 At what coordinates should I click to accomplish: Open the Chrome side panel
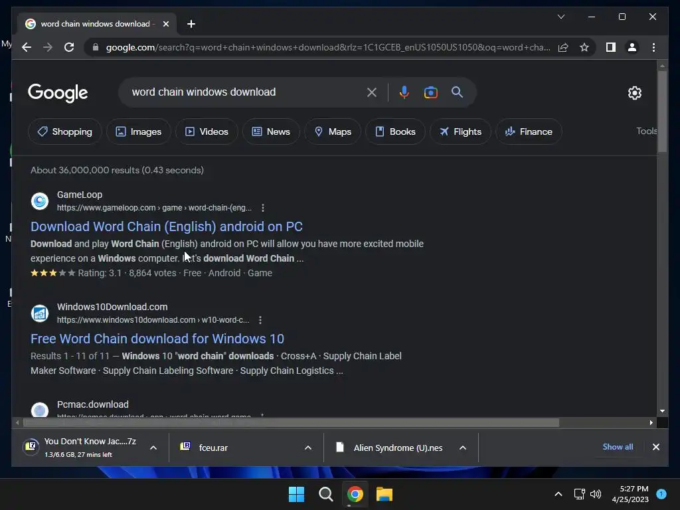click(x=611, y=47)
